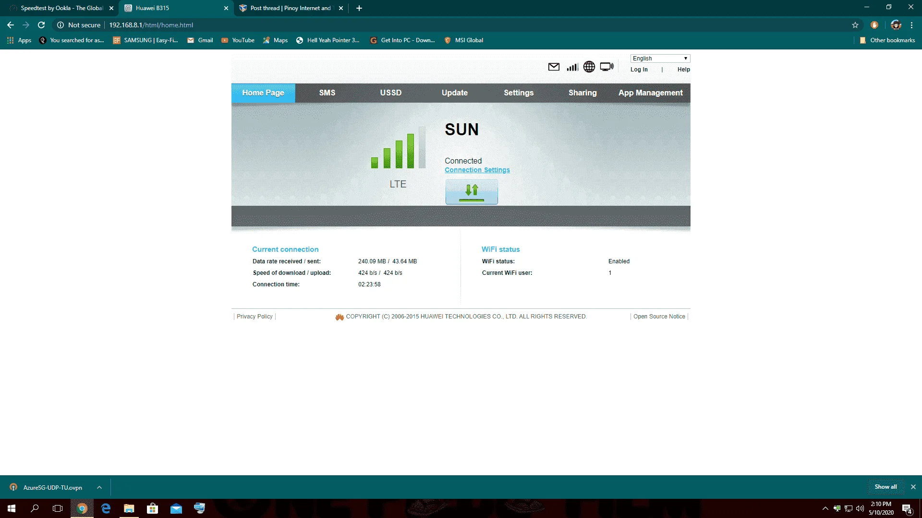The image size is (922, 518).
Task: Open a new browser tab
Action: [359, 8]
